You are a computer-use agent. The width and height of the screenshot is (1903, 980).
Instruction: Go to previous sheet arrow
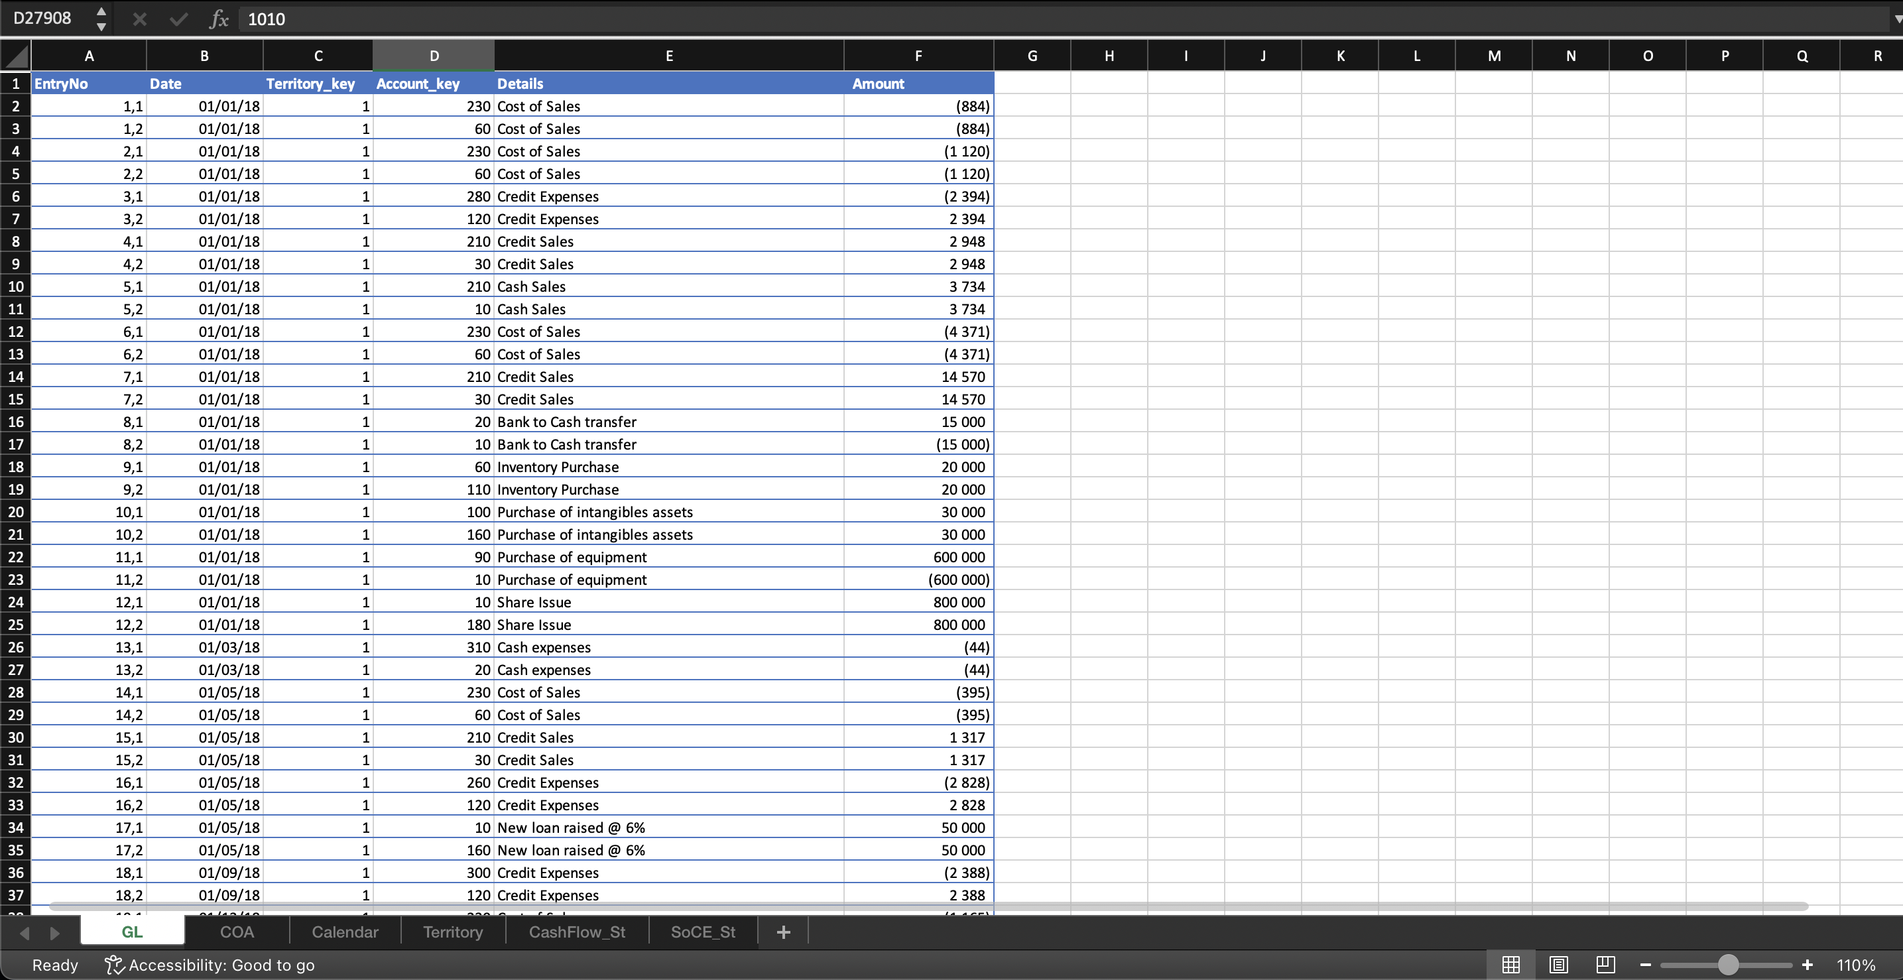pyautogui.click(x=25, y=933)
